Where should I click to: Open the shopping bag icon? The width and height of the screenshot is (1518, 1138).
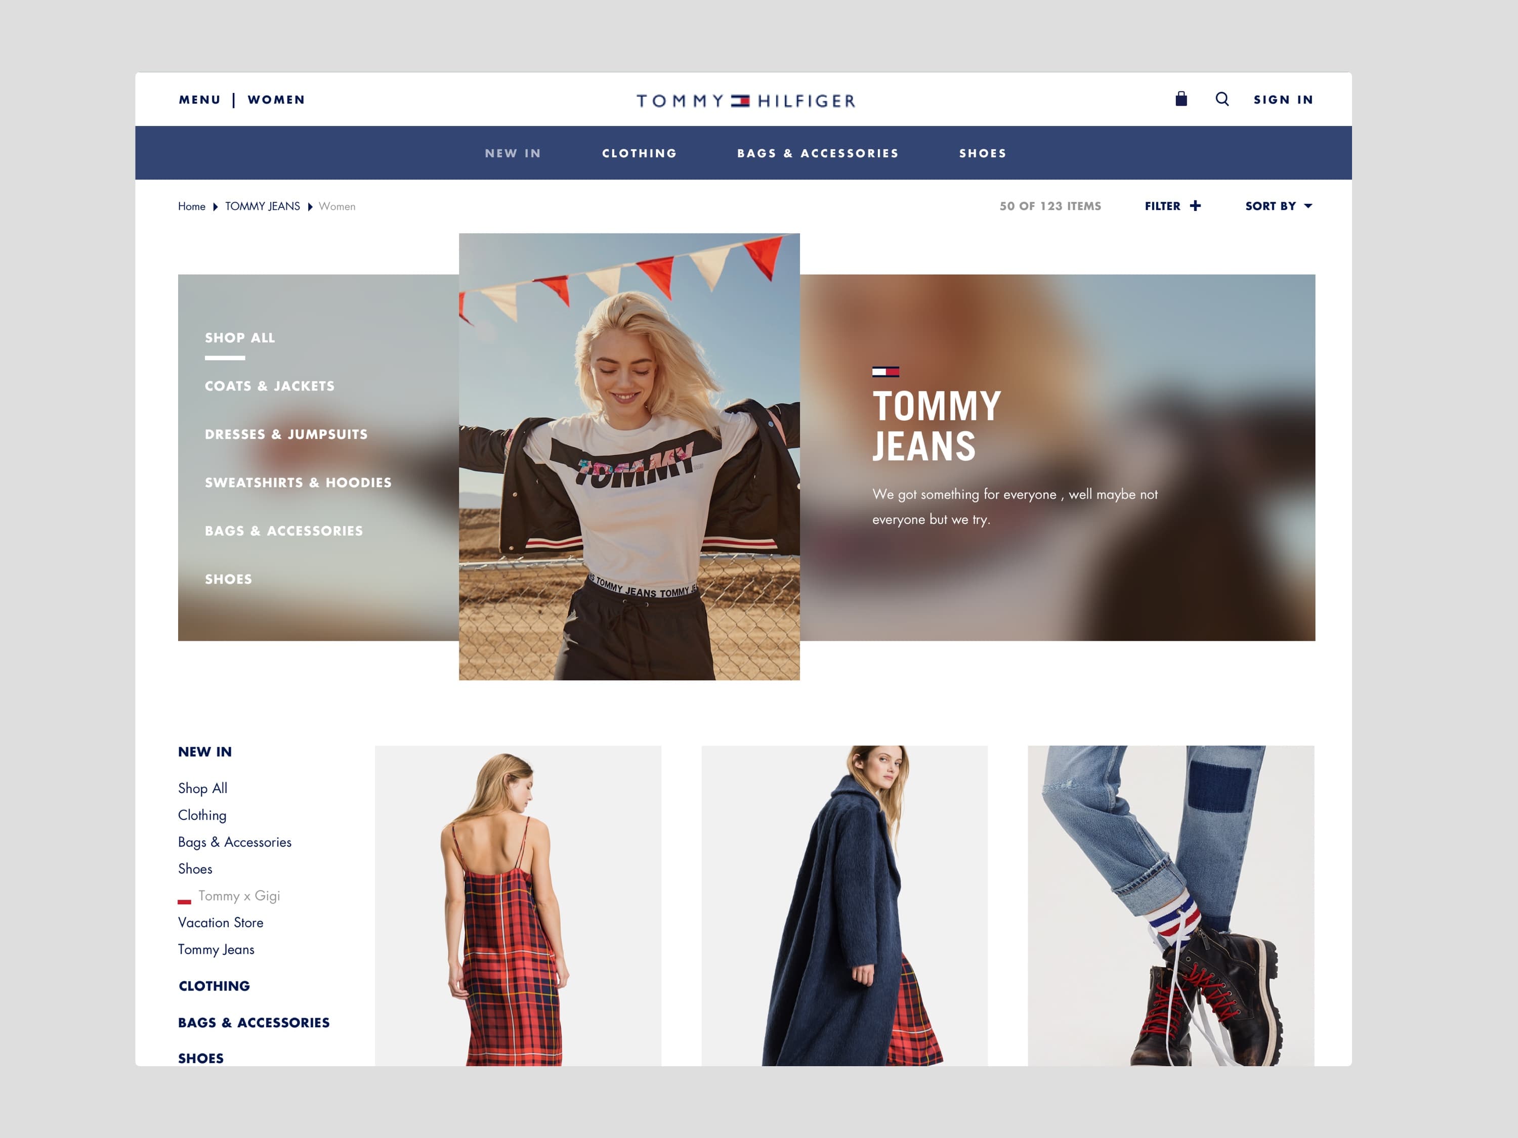click(x=1181, y=99)
